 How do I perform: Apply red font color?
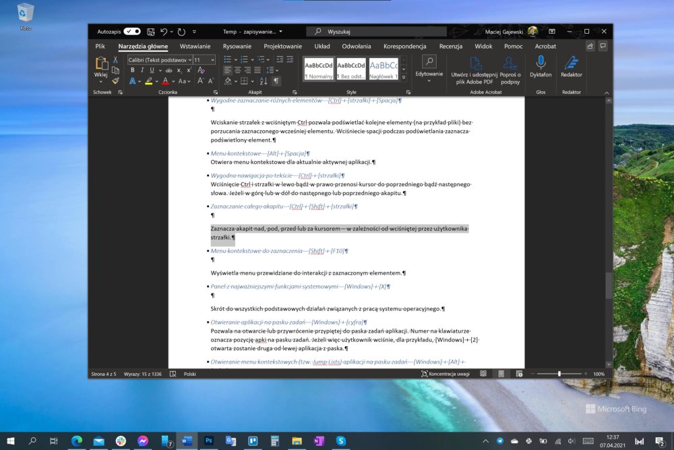166,81
